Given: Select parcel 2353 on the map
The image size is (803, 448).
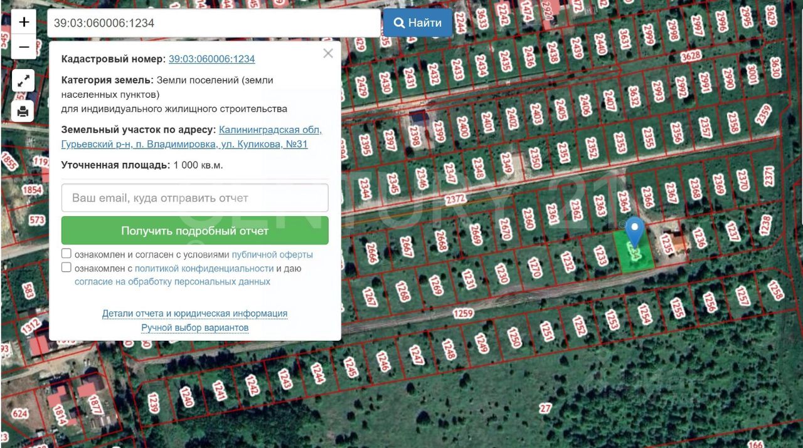Looking at the screenshot, I should click(620, 142).
